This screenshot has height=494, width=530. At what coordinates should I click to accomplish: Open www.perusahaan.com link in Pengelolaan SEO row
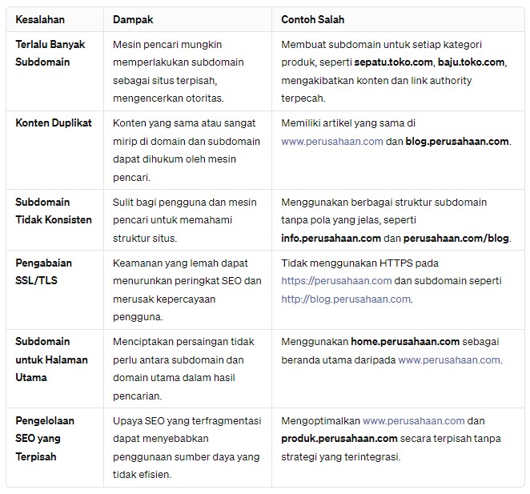pos(413,420)
